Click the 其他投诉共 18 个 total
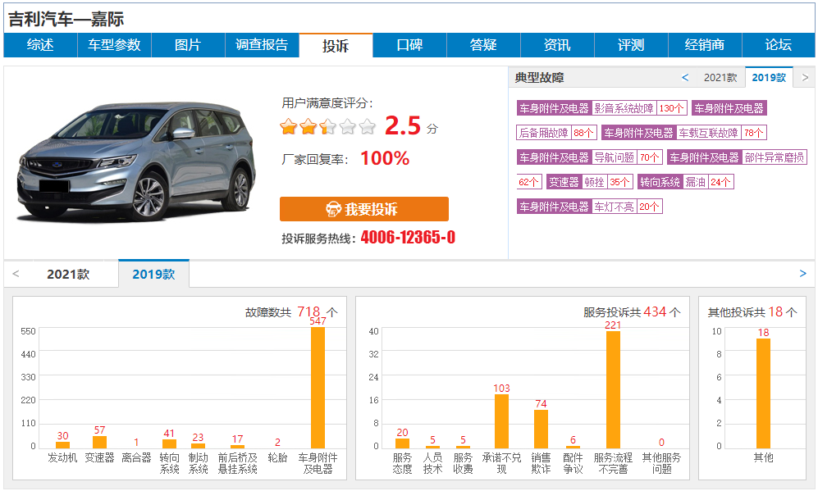The image size is (818, 491). pyautogui.click(x=752, y=312)
